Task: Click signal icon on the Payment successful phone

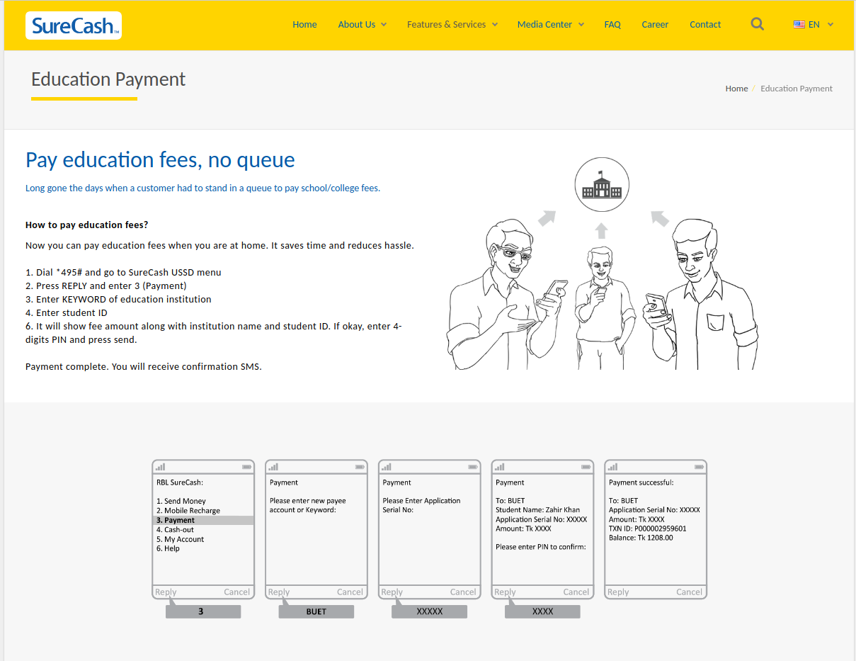Action: point(613,467)
